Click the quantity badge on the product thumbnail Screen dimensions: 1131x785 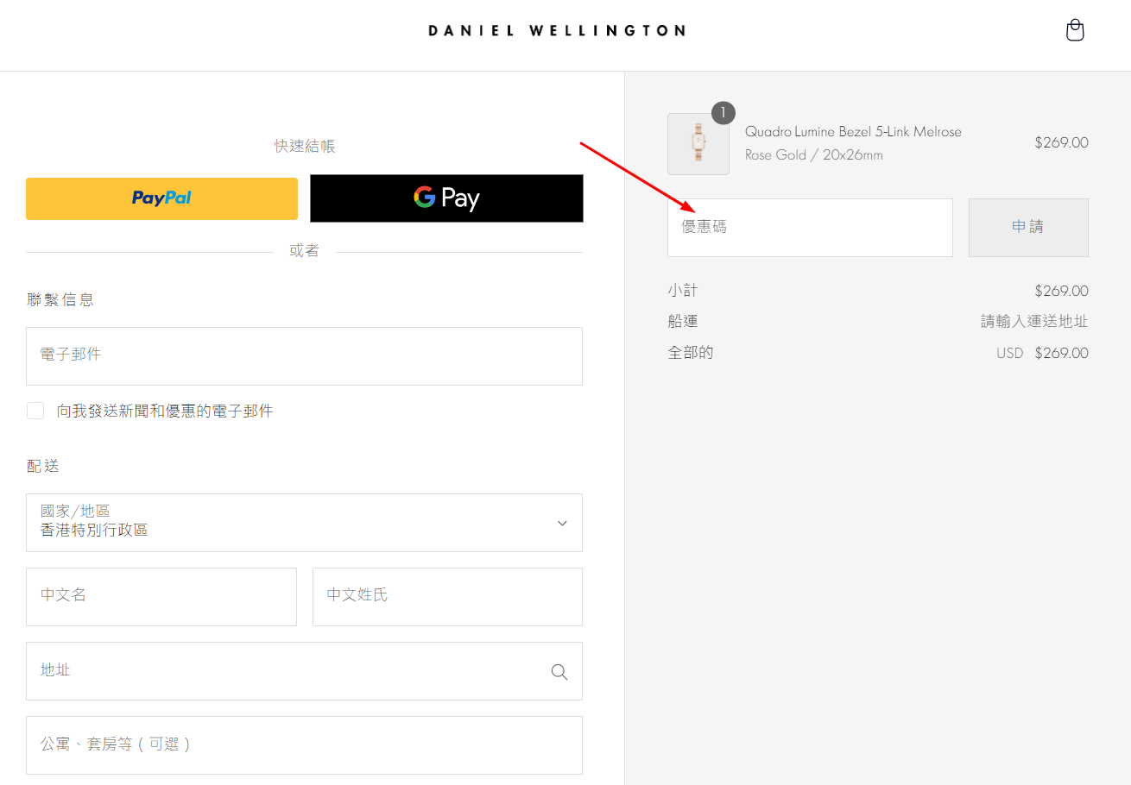coord(723,113)
